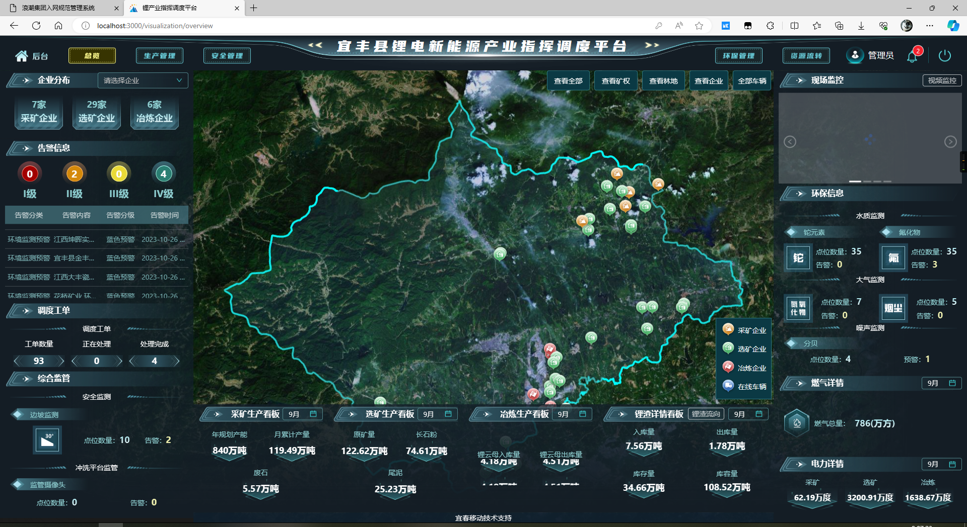The image size is (967, 527).
Task: Open the 请选择企业 dropdown
Action: pyautogui.click(x=143, y=80)
